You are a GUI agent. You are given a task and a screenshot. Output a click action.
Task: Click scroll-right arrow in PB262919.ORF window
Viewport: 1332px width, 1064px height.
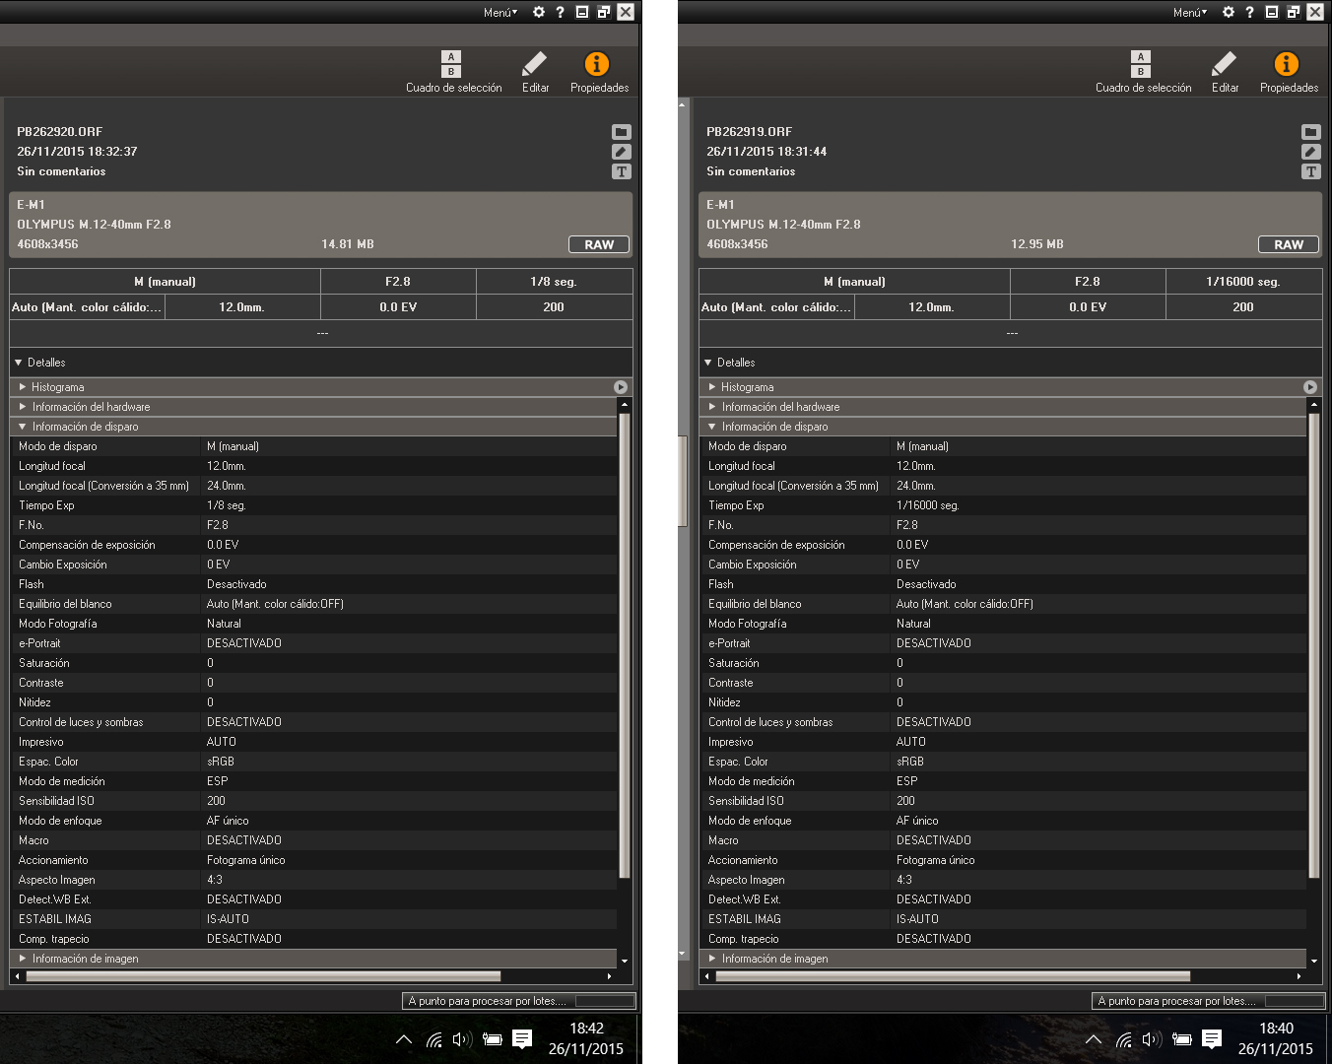[1299, 976]
